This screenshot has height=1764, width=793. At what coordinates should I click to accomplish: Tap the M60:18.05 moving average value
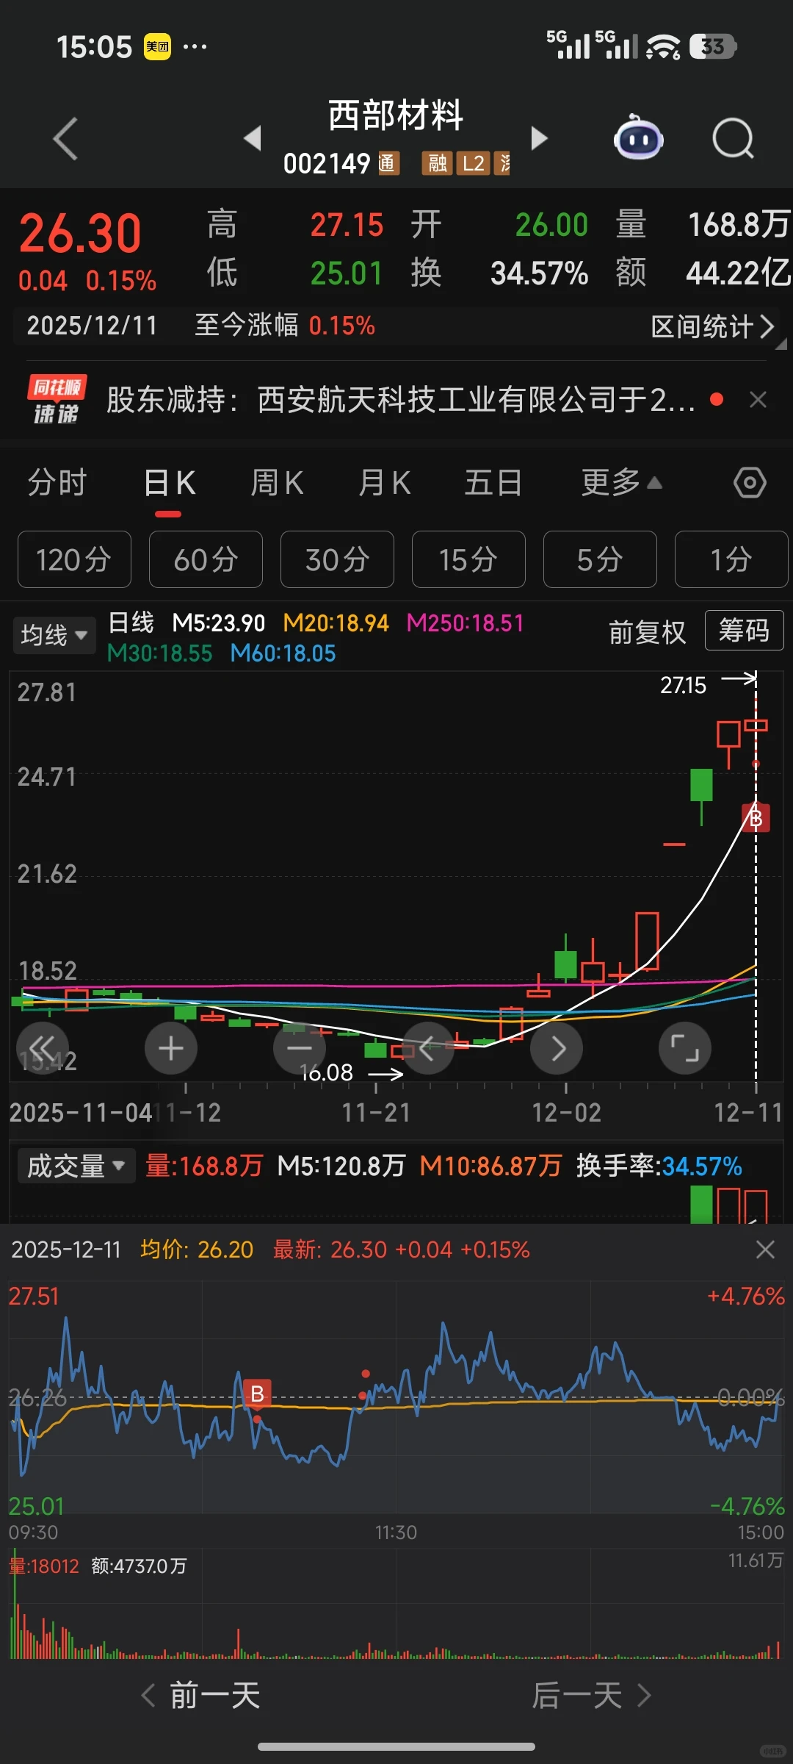pyautogui.click(x=283, y=653)
